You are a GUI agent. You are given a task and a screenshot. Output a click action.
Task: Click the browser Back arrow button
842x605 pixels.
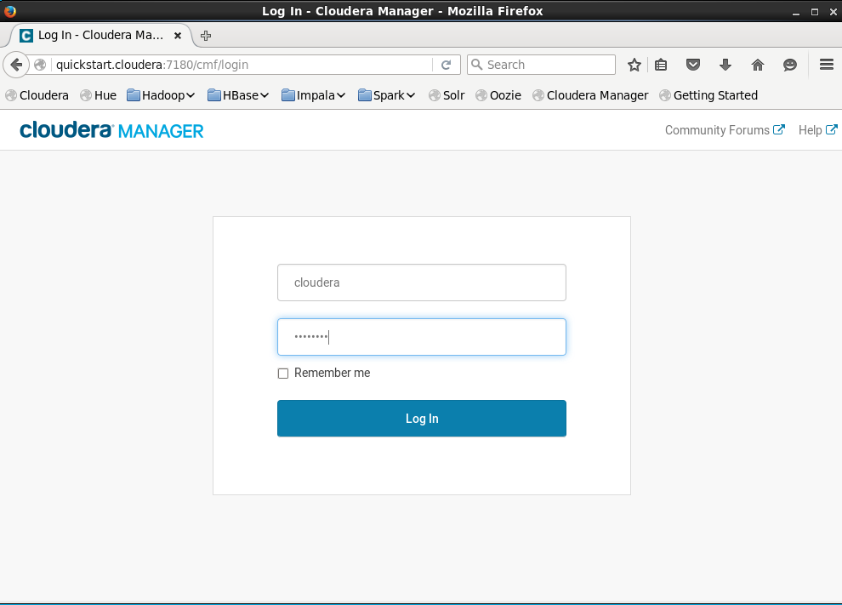coord(16,65)
